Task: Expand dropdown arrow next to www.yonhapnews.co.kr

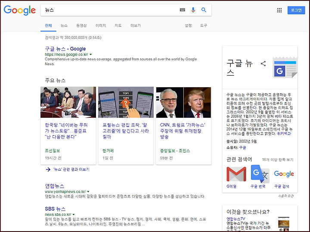Action: tap(88, 192)
